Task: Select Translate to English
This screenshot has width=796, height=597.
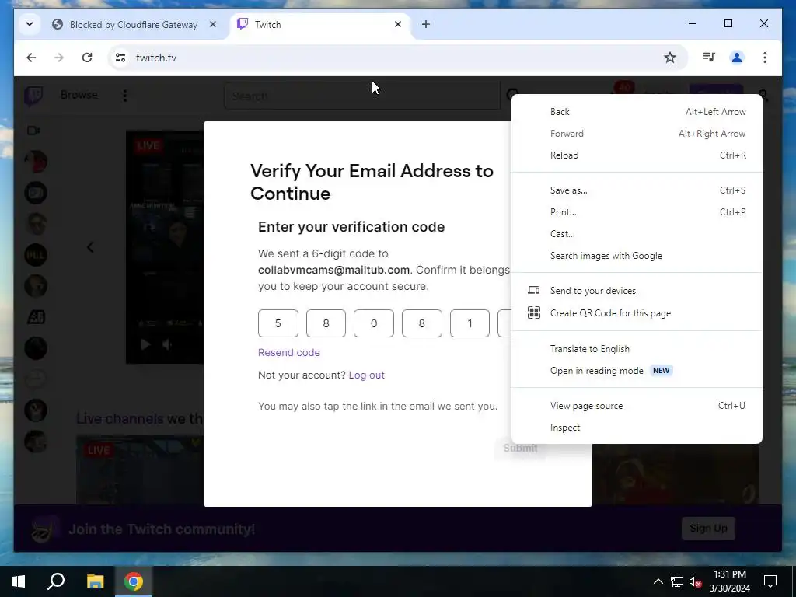Action: [637, 349]
